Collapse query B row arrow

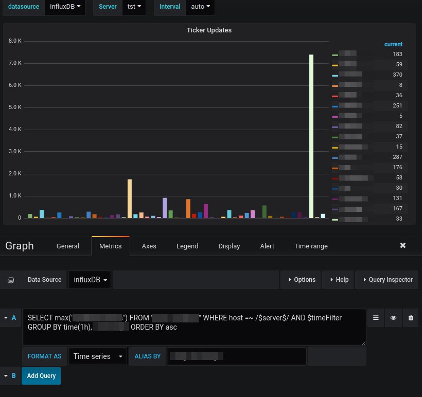point(6,376)
